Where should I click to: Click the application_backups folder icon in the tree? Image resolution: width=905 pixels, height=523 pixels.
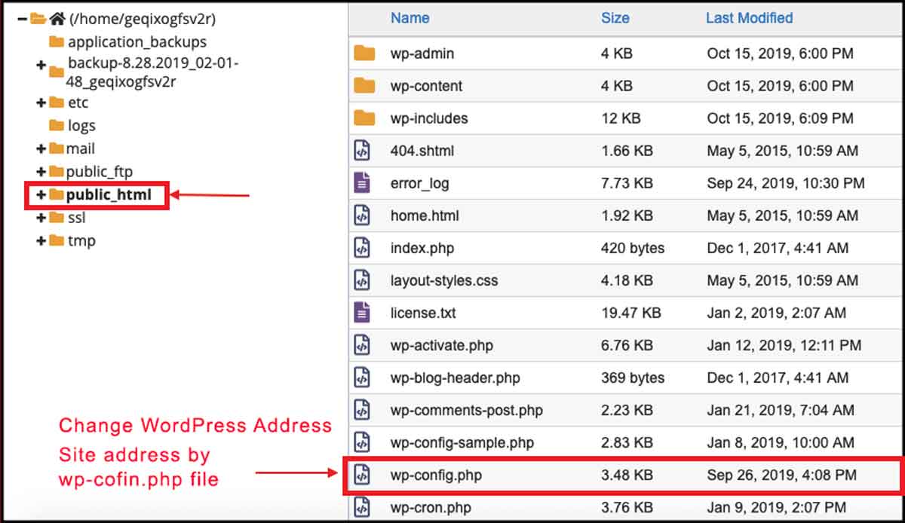pos(56,42)
